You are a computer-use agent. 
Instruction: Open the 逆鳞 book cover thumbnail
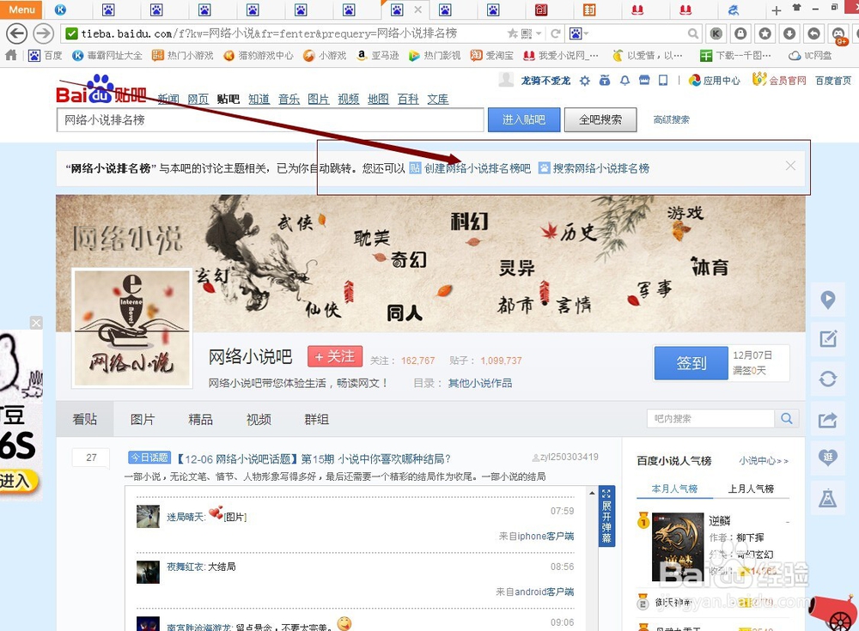(x=678, y=547)
